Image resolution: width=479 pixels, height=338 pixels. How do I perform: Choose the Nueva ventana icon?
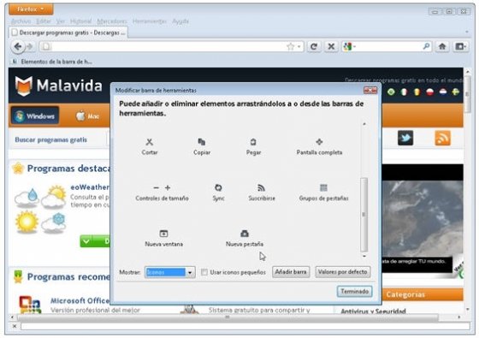pos(163,234)
